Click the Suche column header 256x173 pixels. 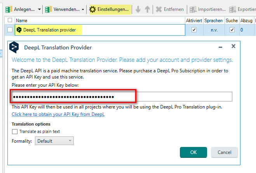click(232, 21)
